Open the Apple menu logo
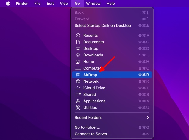The width and height of the screenshot is (189, 140). (8, 3)
